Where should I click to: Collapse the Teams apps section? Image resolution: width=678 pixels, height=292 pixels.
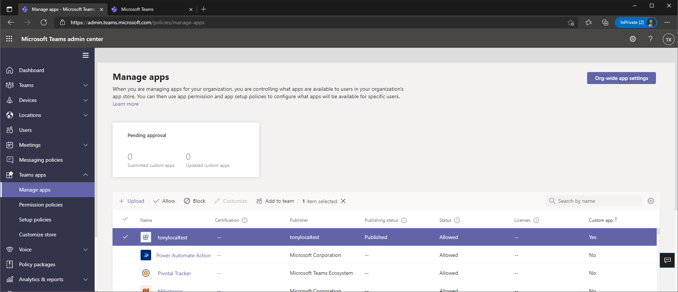tap(86, 175)
